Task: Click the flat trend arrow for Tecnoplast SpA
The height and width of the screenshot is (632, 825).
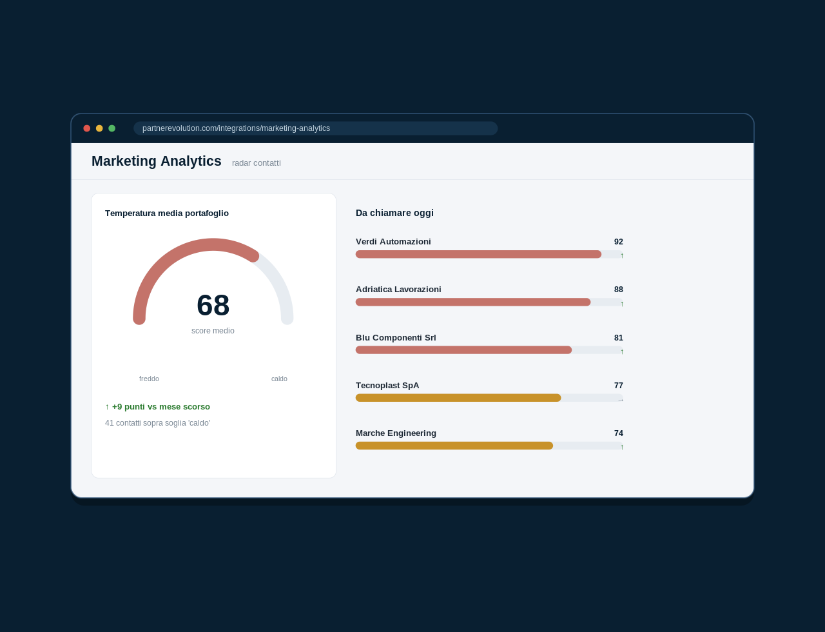Action: [x=621, y=400]
